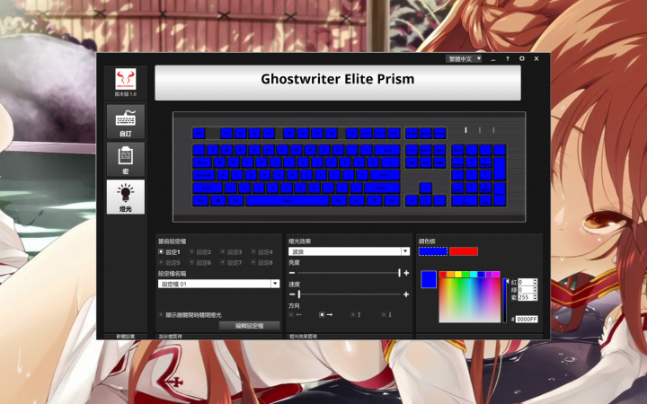The image size is (647, 404).
Task: Click the hex color field showing 0000FF
Action: click(527, 319)
